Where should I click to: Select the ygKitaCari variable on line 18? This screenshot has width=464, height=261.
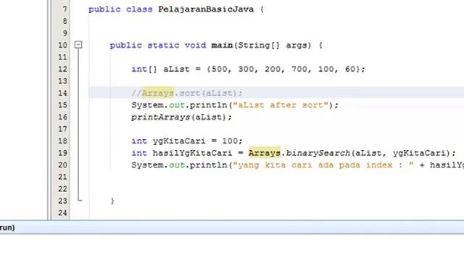[x=179, y=141]
